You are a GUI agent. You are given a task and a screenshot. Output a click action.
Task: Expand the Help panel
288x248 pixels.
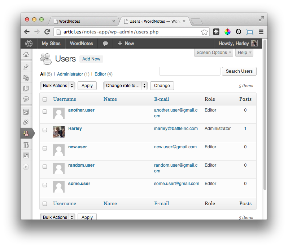click(244, 53)
